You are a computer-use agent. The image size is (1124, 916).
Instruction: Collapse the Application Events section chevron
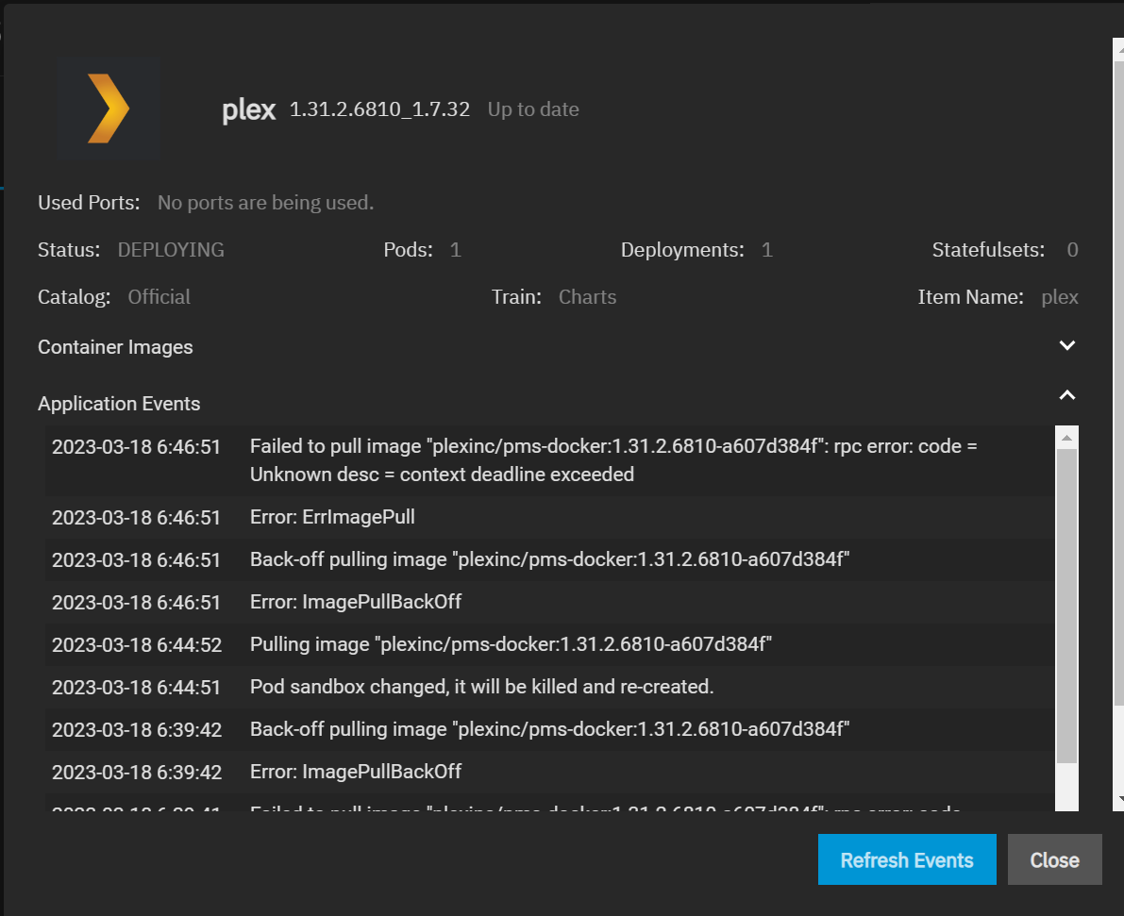(x=1067, y=395)
